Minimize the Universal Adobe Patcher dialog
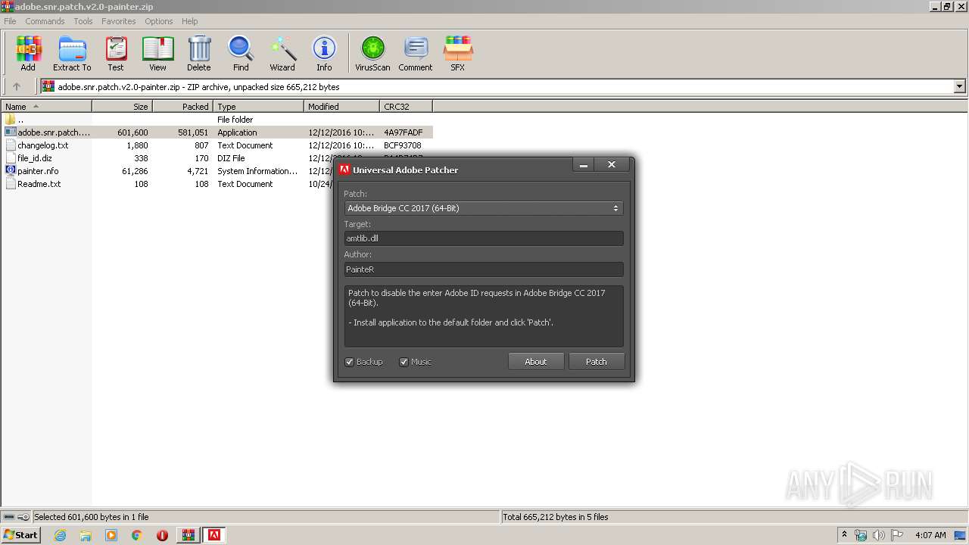 [583, 165]
